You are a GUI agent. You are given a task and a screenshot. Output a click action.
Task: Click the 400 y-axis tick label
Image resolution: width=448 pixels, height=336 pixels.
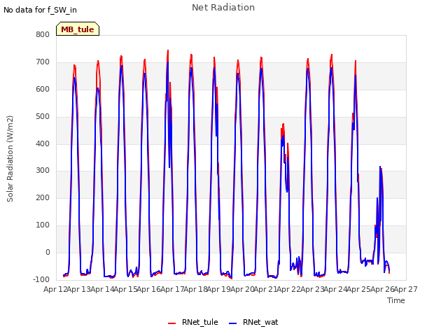click(43, 143)
